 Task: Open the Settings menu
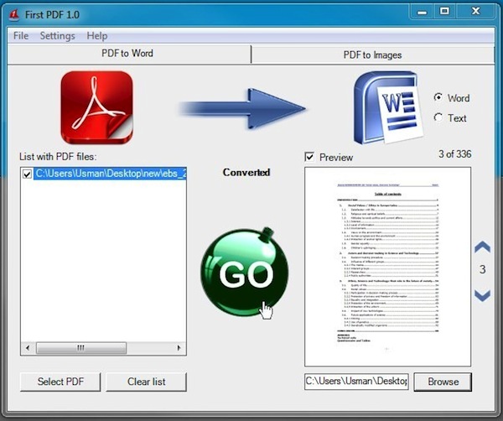57,35
